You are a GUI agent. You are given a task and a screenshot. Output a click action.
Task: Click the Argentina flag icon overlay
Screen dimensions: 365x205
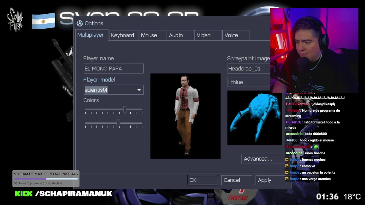click(x=43, y=21)
